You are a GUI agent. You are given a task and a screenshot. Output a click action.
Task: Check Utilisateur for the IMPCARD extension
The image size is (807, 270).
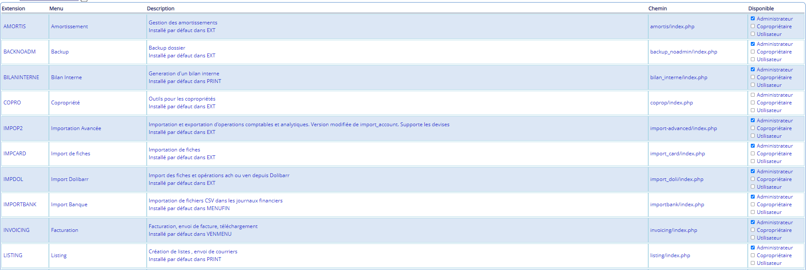click(x=753, y=161)
